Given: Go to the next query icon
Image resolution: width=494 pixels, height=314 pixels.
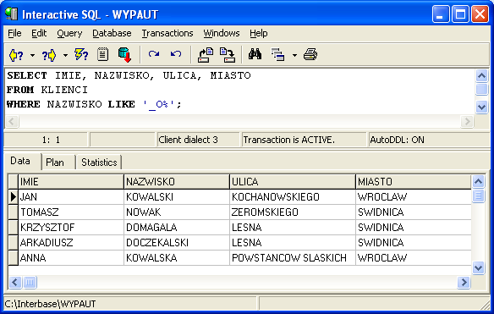Looking at the screenshot, I should pyautogui.click(x=49, y=55).
